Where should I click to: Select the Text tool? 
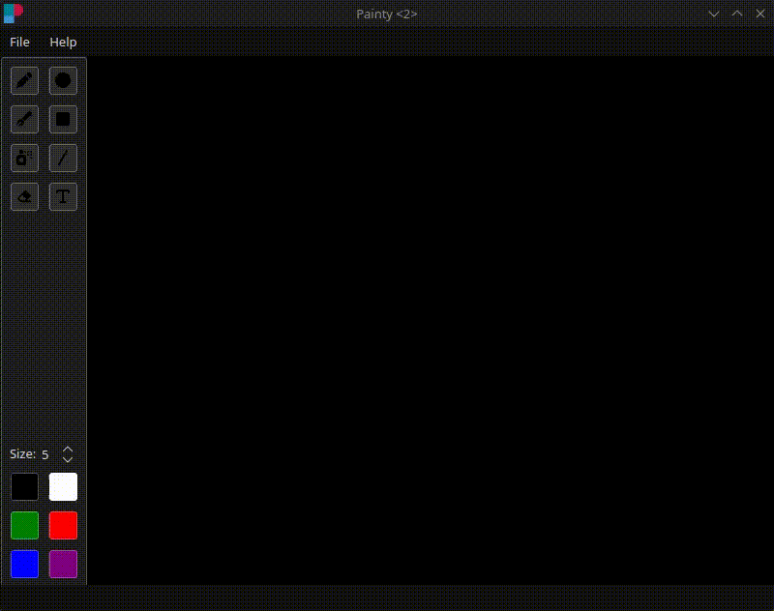[x=63, y=196]
